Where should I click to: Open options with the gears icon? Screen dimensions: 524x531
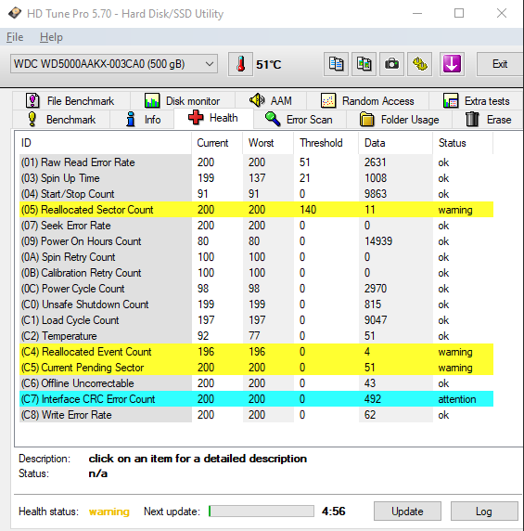pos(419,64)
